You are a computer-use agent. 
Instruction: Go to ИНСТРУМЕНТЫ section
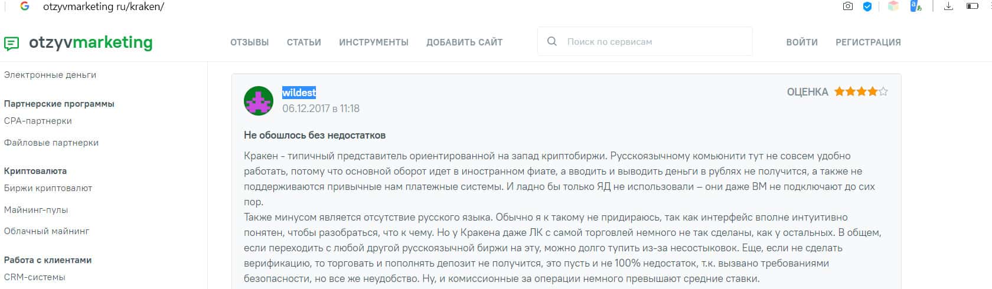(374, 42)
